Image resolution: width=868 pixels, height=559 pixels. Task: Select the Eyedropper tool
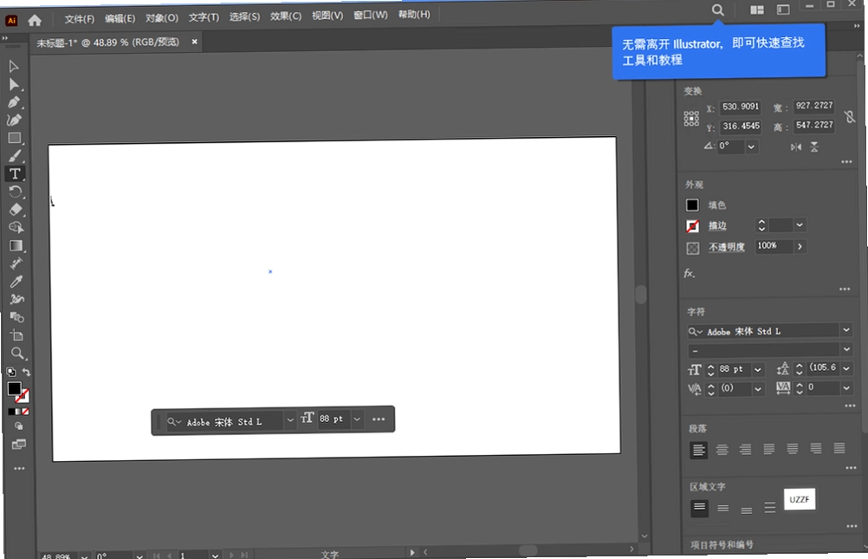(x=16, y=282)
